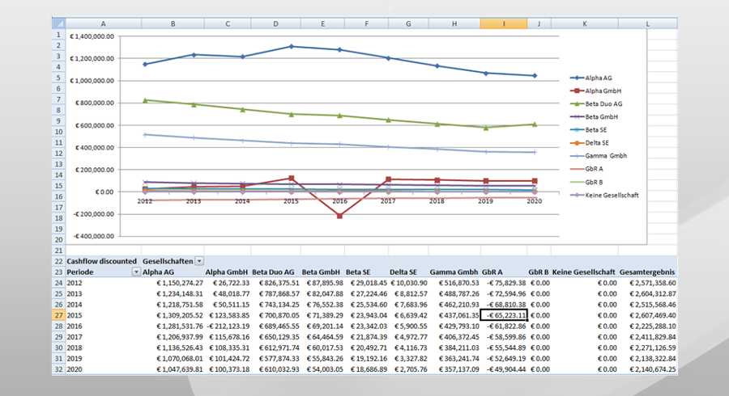Select the 'Gesamtergebnis' header cell
Screen dimensions: 729x396
(x=647, y=272)
